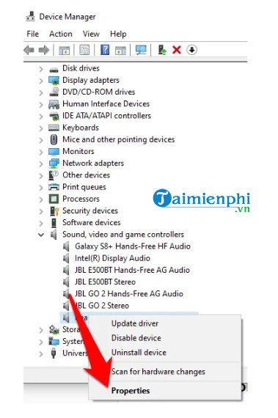Click the Back arrow toolbar icon
This screenshot has width=278, height=418.
[x=29, y=50]
